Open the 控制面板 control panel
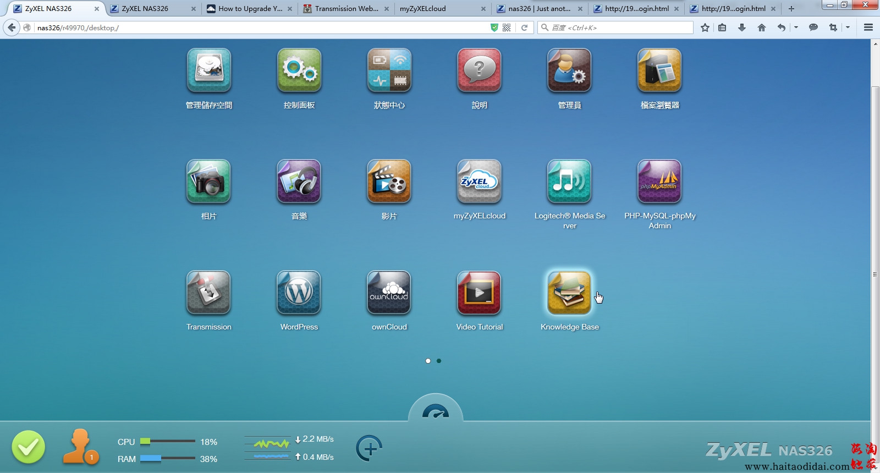 pyautogui.click(x=299, y=70)
